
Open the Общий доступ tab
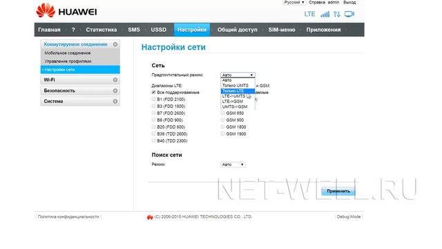pyautogui.click(x=238, y=30)
